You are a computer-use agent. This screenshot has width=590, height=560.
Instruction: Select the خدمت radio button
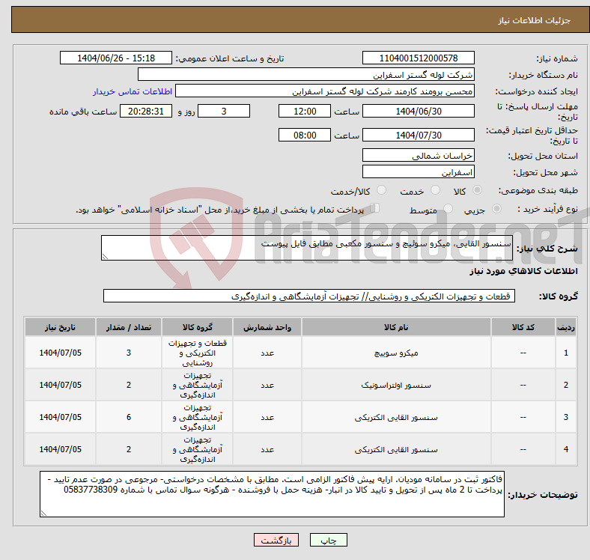click(x=435, y=190)
